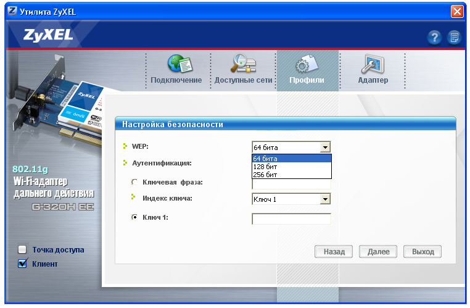Enable the Точка доступа checkbox
The width and height of the screenshot is (470, 308).
pyautogui.click(x=22, y=249)
